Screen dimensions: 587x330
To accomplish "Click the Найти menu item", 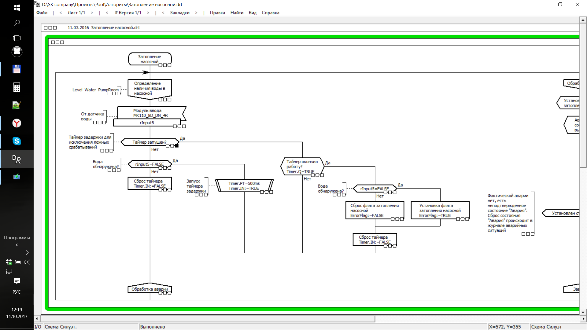I will click(x=237, y=13).
